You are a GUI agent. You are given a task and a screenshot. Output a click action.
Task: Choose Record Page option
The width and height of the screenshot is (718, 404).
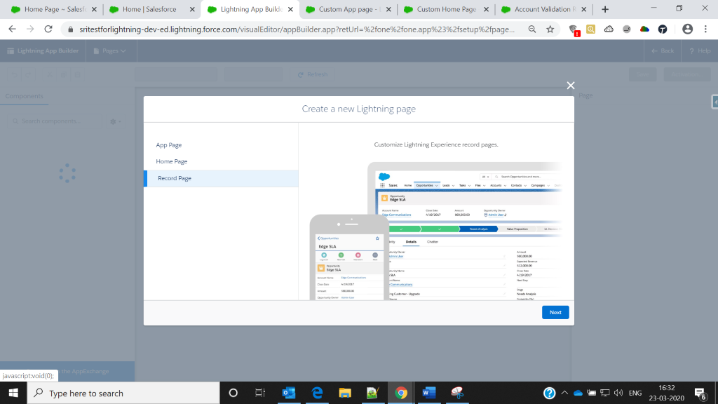pos(175,178)
